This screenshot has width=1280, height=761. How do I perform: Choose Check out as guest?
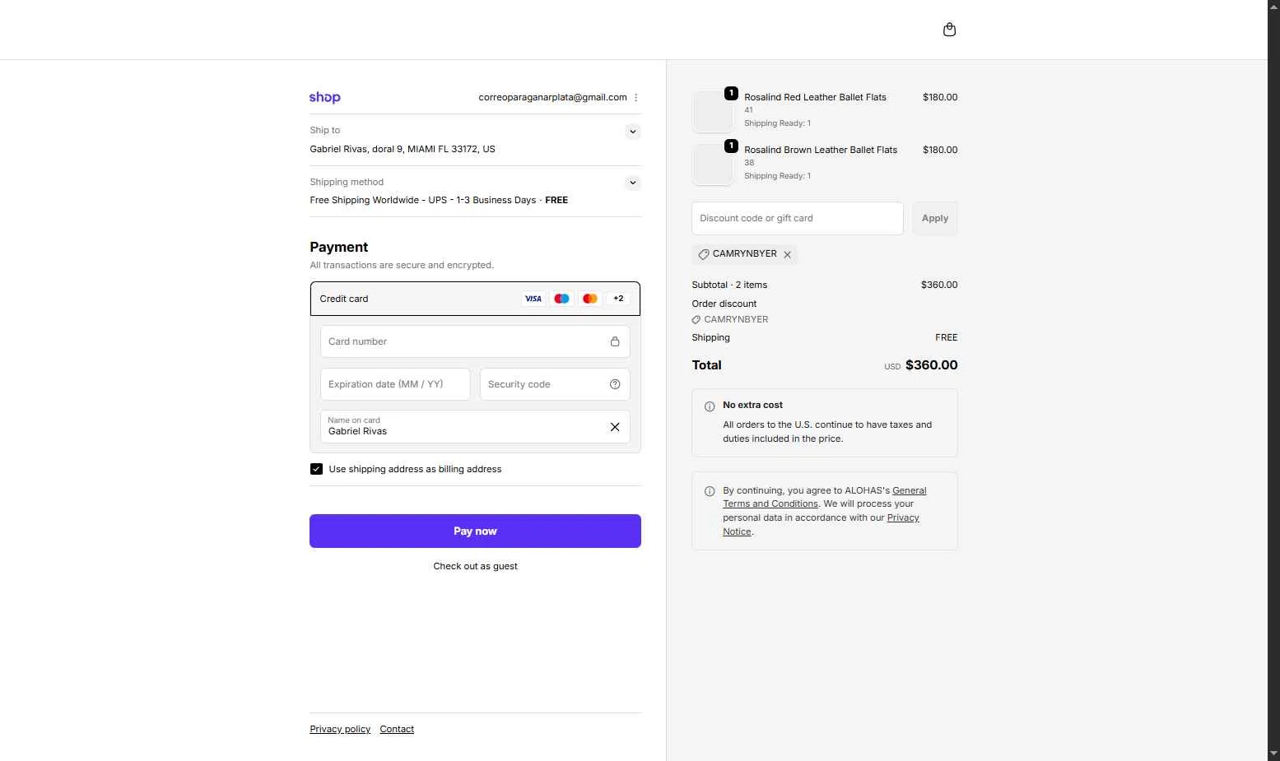(x=475, y=566)
